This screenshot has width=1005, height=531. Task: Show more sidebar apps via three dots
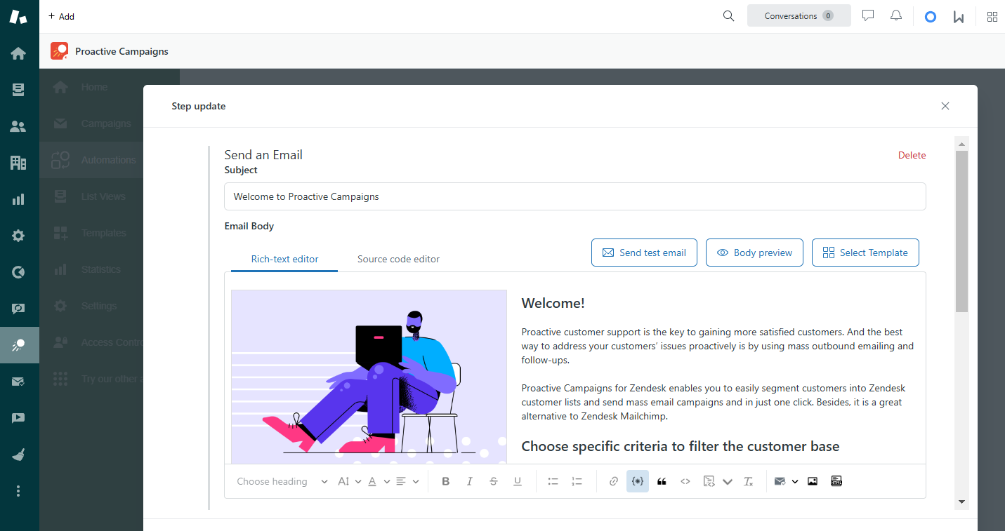[x=18, y=491]
